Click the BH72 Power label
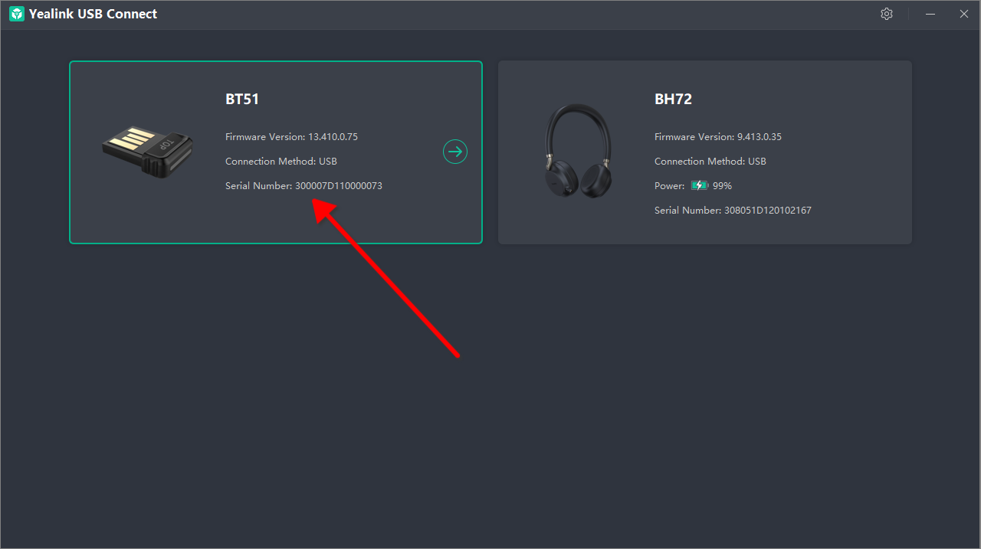 tap(669, 186)
